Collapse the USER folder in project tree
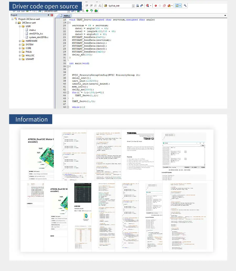236x271 pixels. [x=20, y=27]
